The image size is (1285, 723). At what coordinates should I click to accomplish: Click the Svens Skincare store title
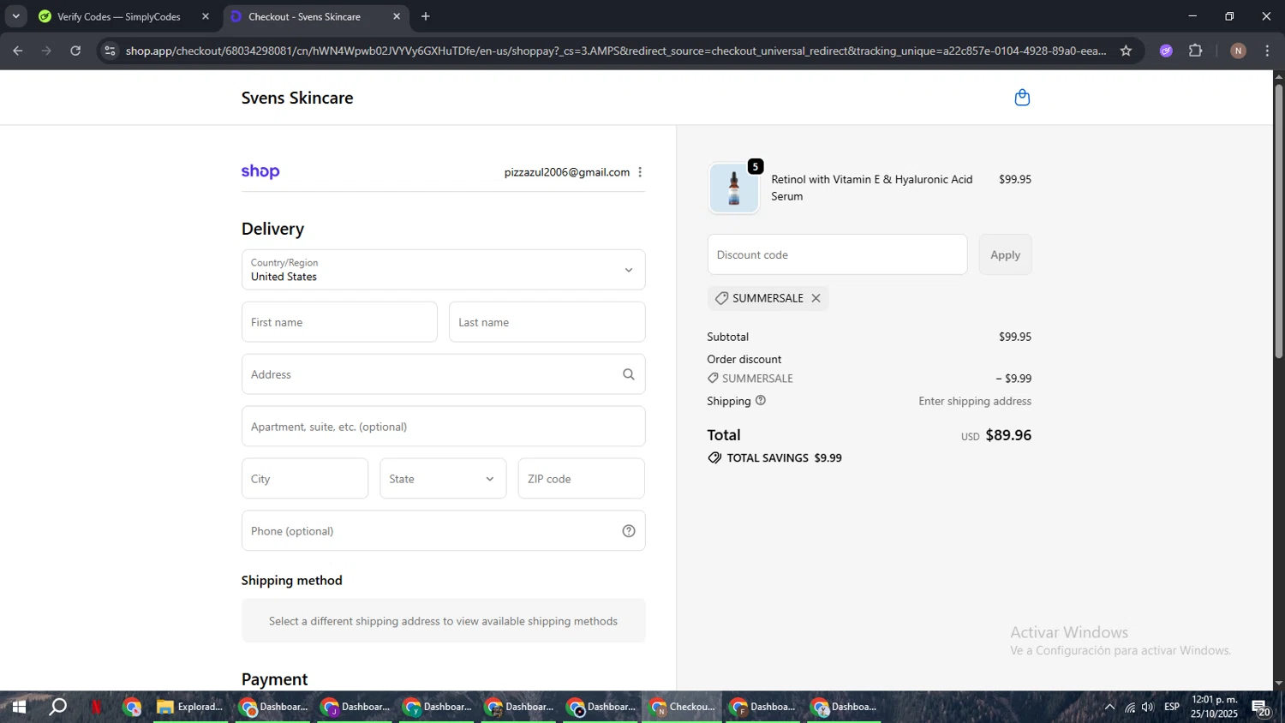coord(297,98)
